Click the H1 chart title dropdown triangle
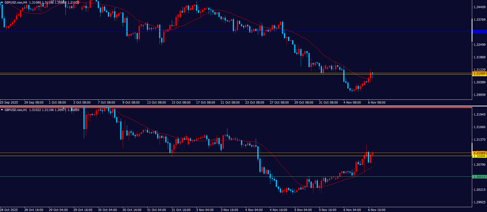Viewport: 487px width, 212px height. (x=2, y=110)
